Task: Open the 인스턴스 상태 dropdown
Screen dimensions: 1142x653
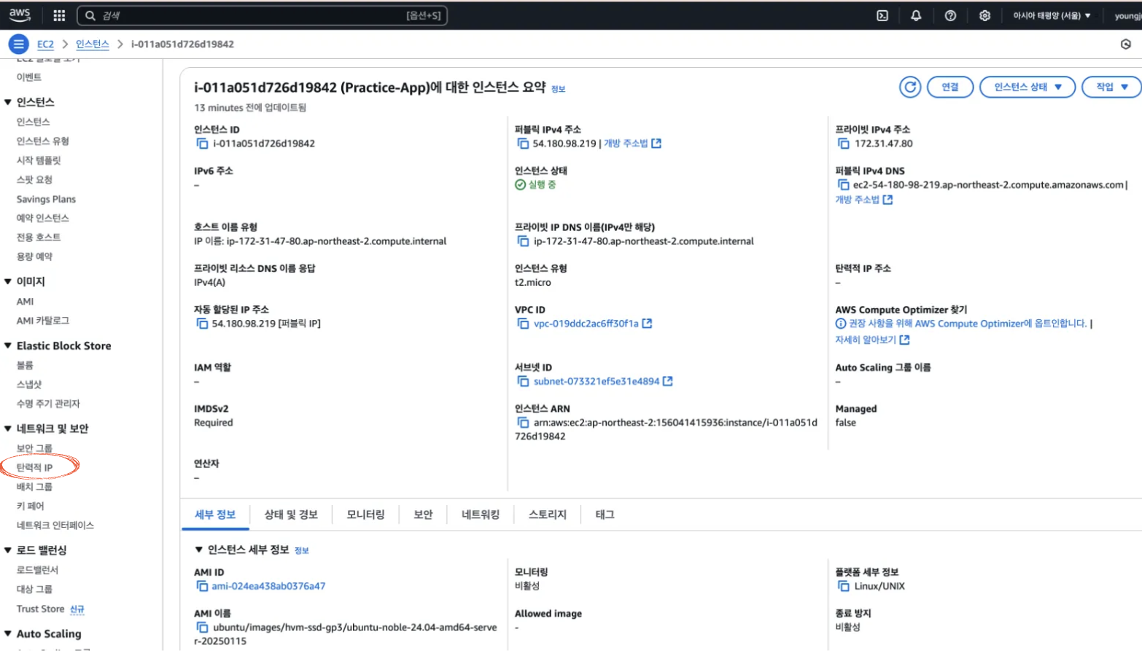Action: click(1028, 87)
